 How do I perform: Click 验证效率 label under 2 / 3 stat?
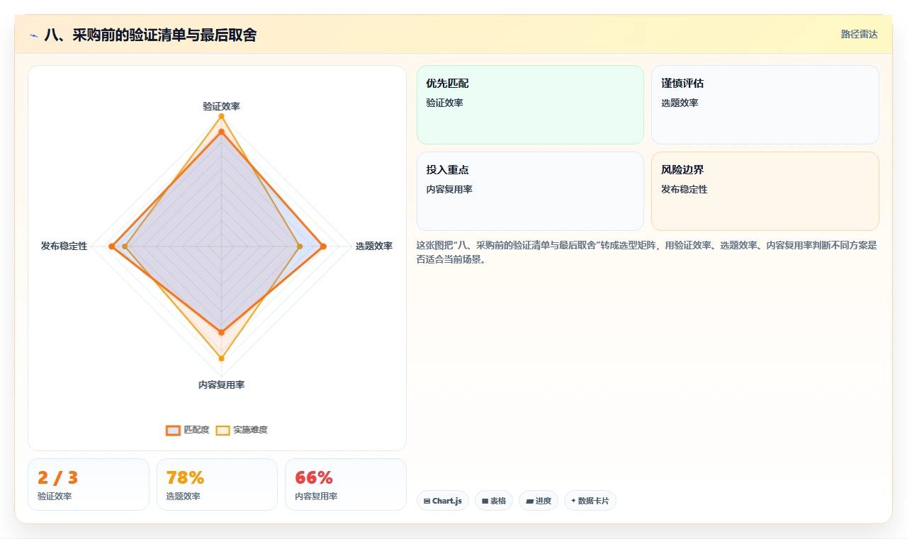pyautogui.click(x=55, y=497)
